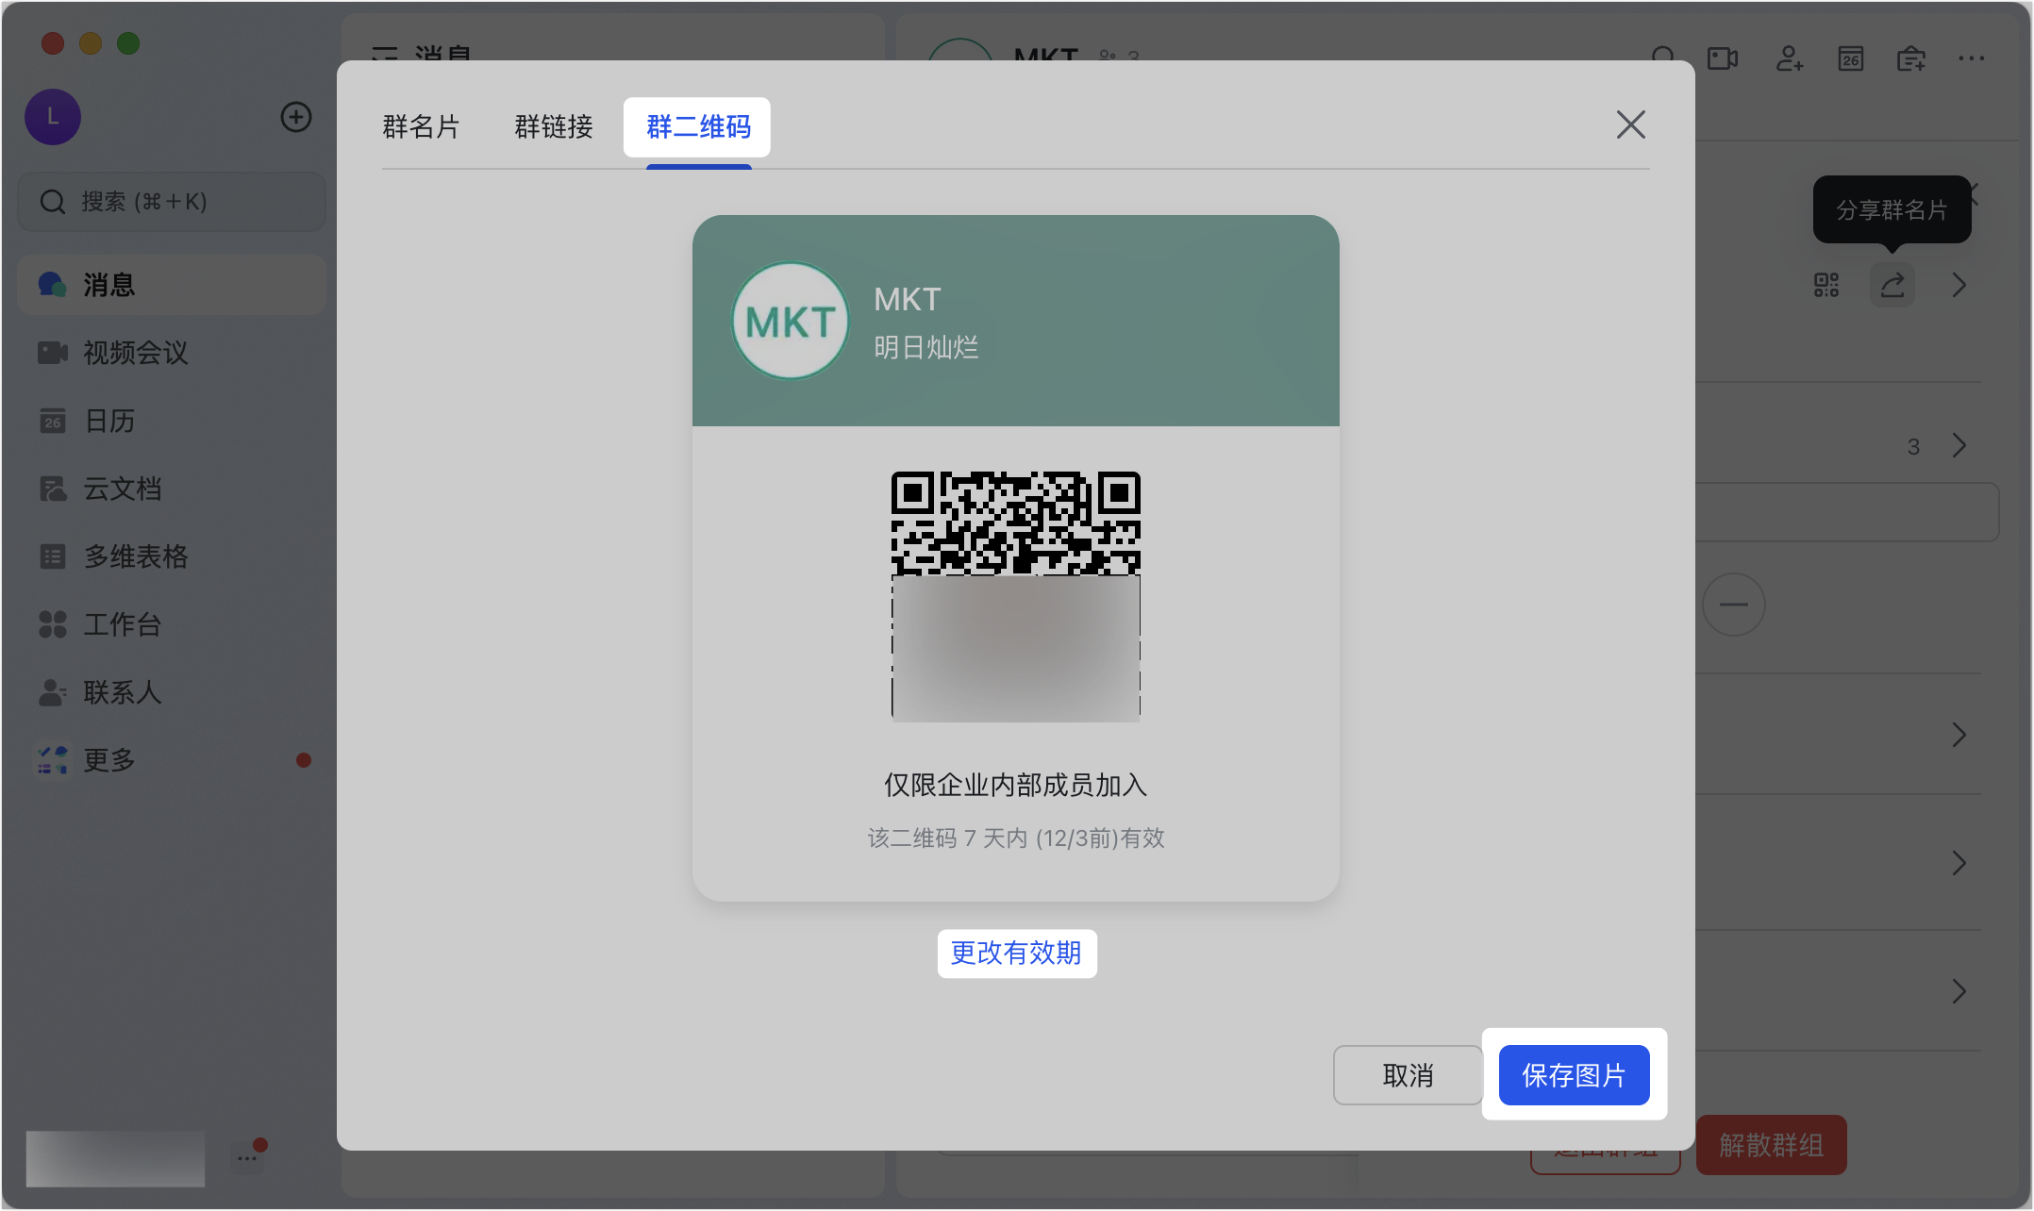Open the three-dot menu in chat header
Viewport: 2034px width, 1211px height.
[1972, 58]
